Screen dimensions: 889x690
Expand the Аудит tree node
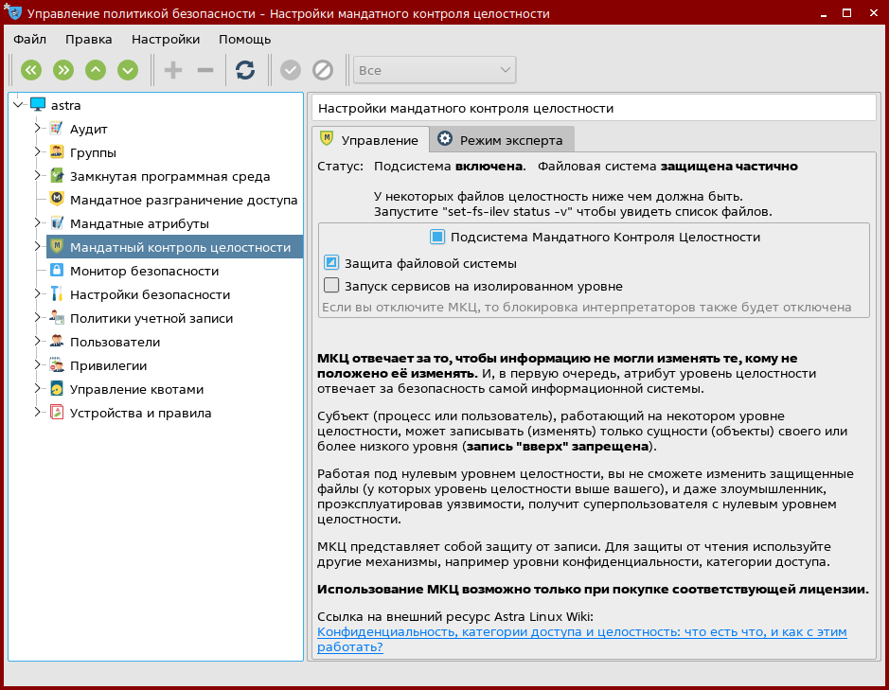(x=38, y=129)
